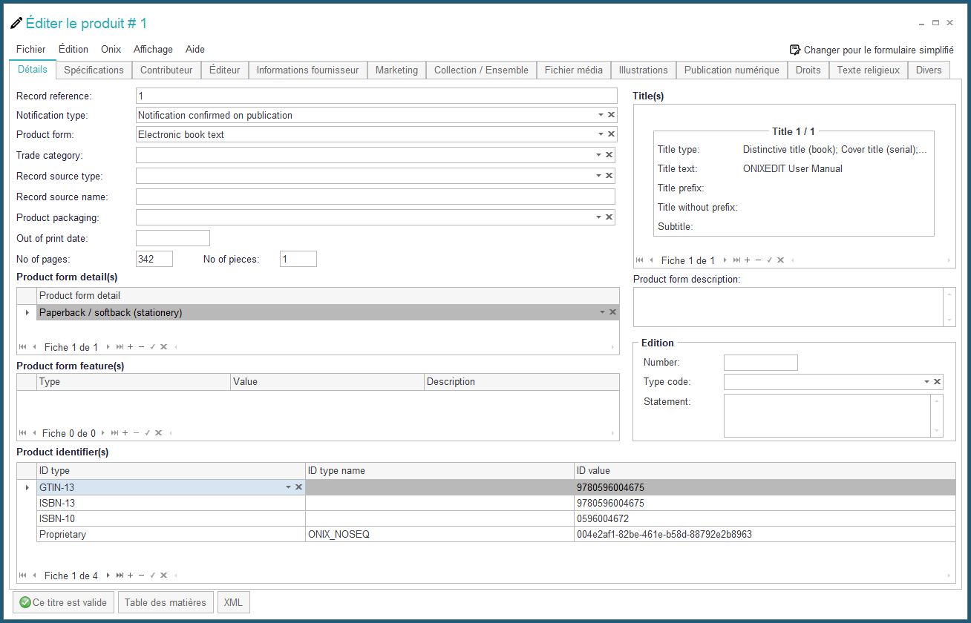Click the Record source name input field
The height and width of the screenshot is (623, 971).
tap(375, 197)
